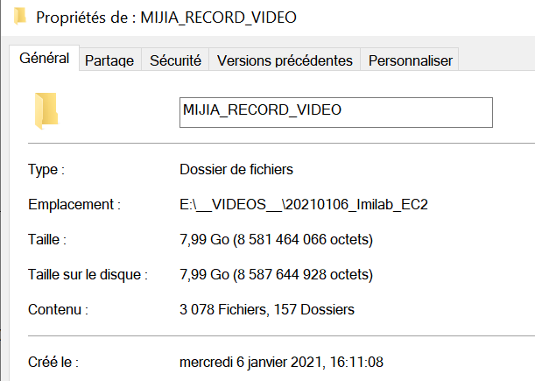Click the window title Propriétés de : MIJIA_RECORD_VIDEO
This screenshot has width=535, height=381.
coord(166,18)
